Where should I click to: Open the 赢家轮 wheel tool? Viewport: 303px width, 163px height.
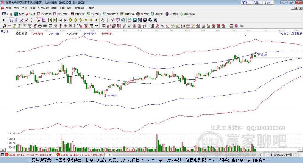pyautogui.click(x=157, y=14)
